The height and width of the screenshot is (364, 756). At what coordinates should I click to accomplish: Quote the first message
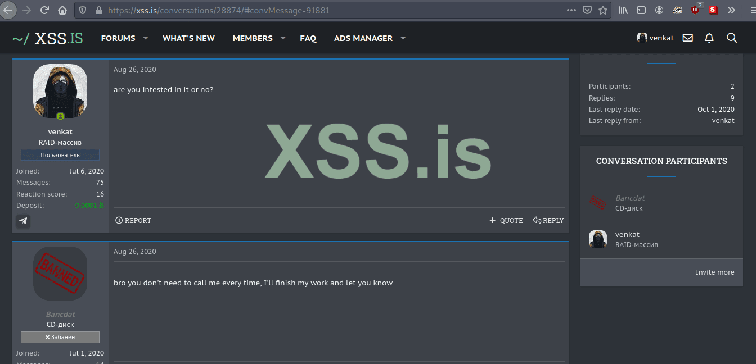point(506,220)
